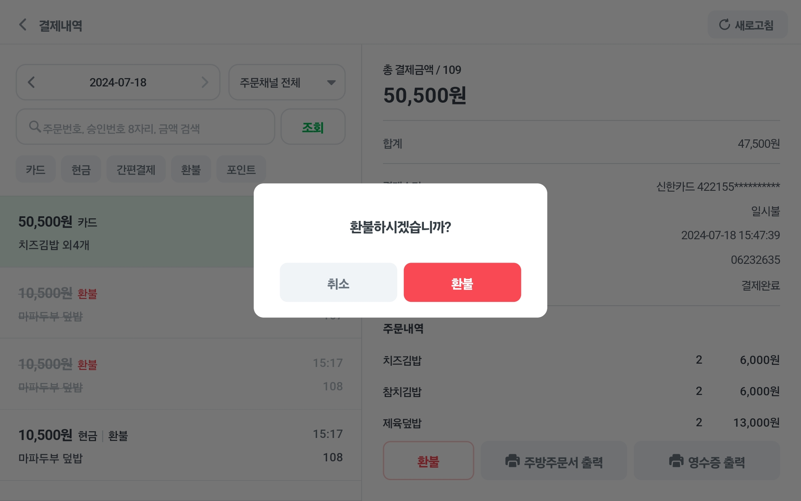801x501 pixels.
Task: Select the 10,500원 현금 환불 order
Action: [x=181, y=445]
